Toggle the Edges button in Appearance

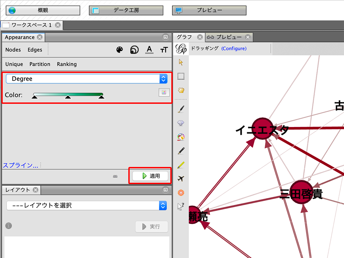35,50
